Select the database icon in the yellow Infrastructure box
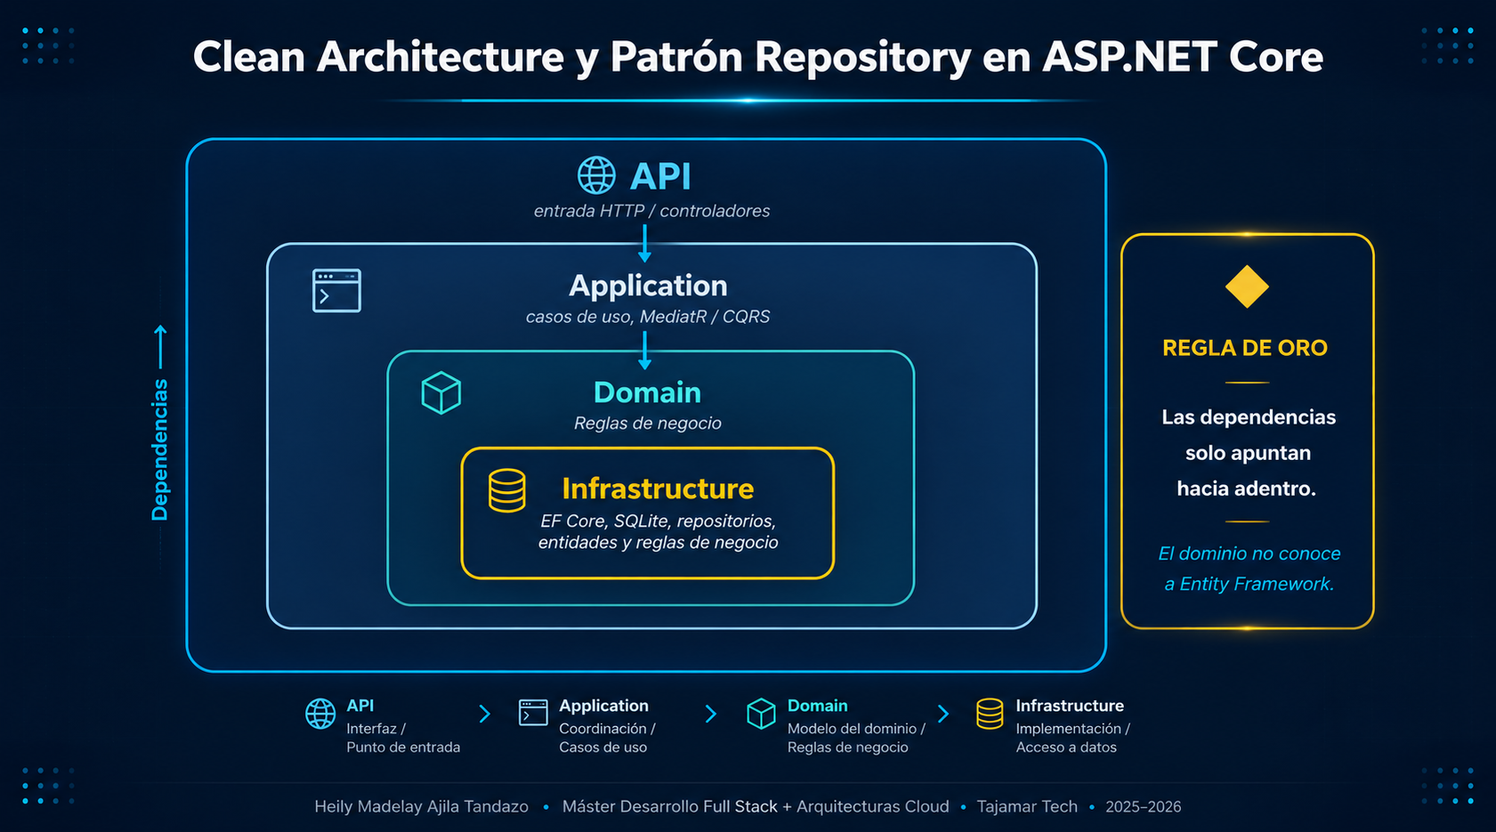This screenshot has height=832, width=1496. [507, 490]
